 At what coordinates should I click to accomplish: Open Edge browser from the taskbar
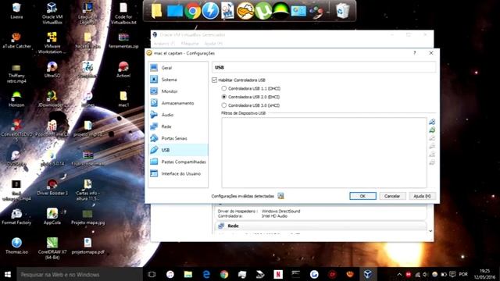click(206, 274)
